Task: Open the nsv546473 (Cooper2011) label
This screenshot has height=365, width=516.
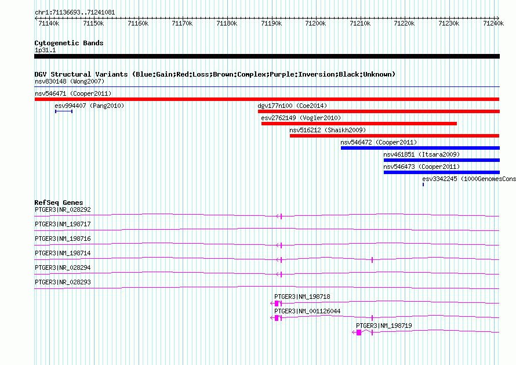Action: click(x=421, y=167)
